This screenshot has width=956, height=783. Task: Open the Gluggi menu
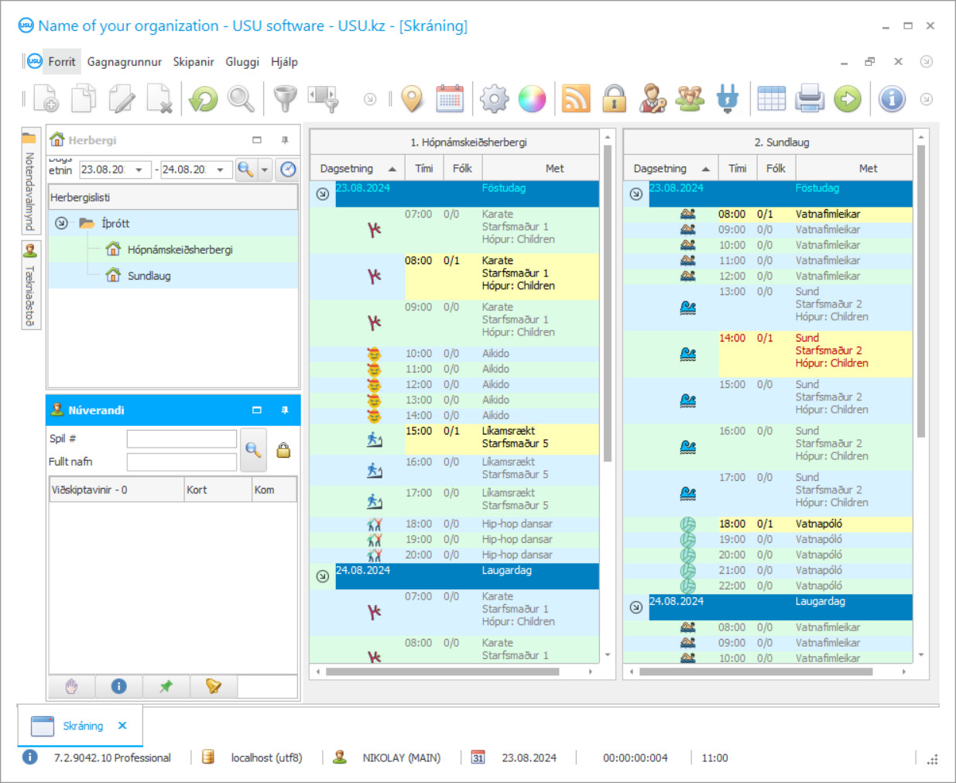click(x=242, y=62)
